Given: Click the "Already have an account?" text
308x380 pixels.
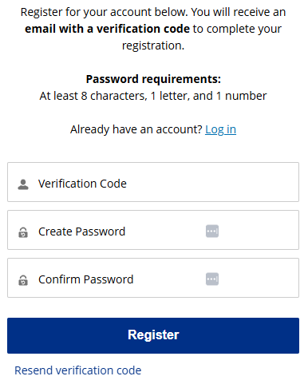Looking at the screenshot, I should point(136,129).
